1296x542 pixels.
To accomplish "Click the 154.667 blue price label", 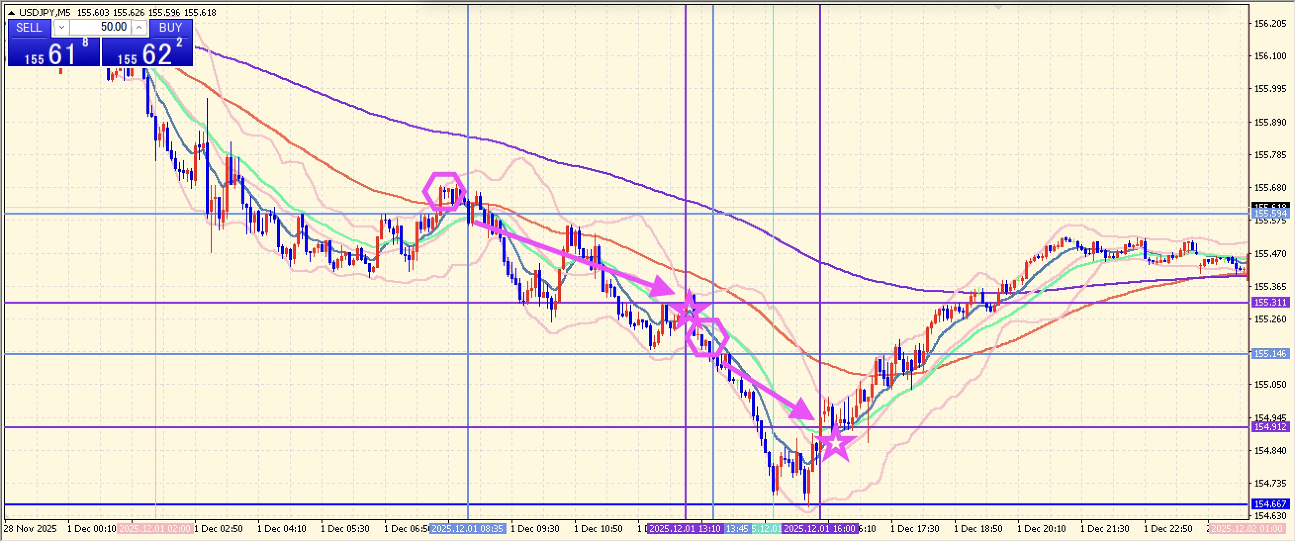I will (1270, 504).
